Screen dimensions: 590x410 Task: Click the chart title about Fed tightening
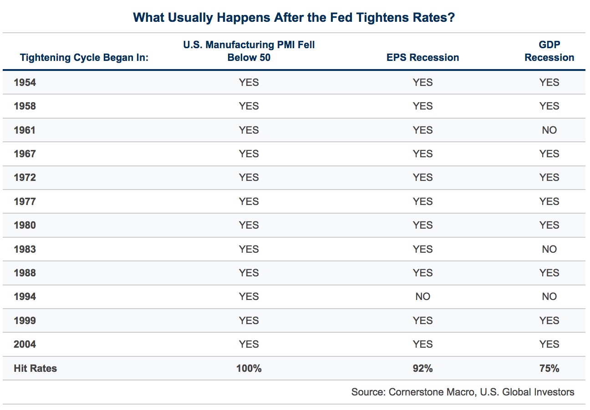pyautogui.click(x=295, y=17)
